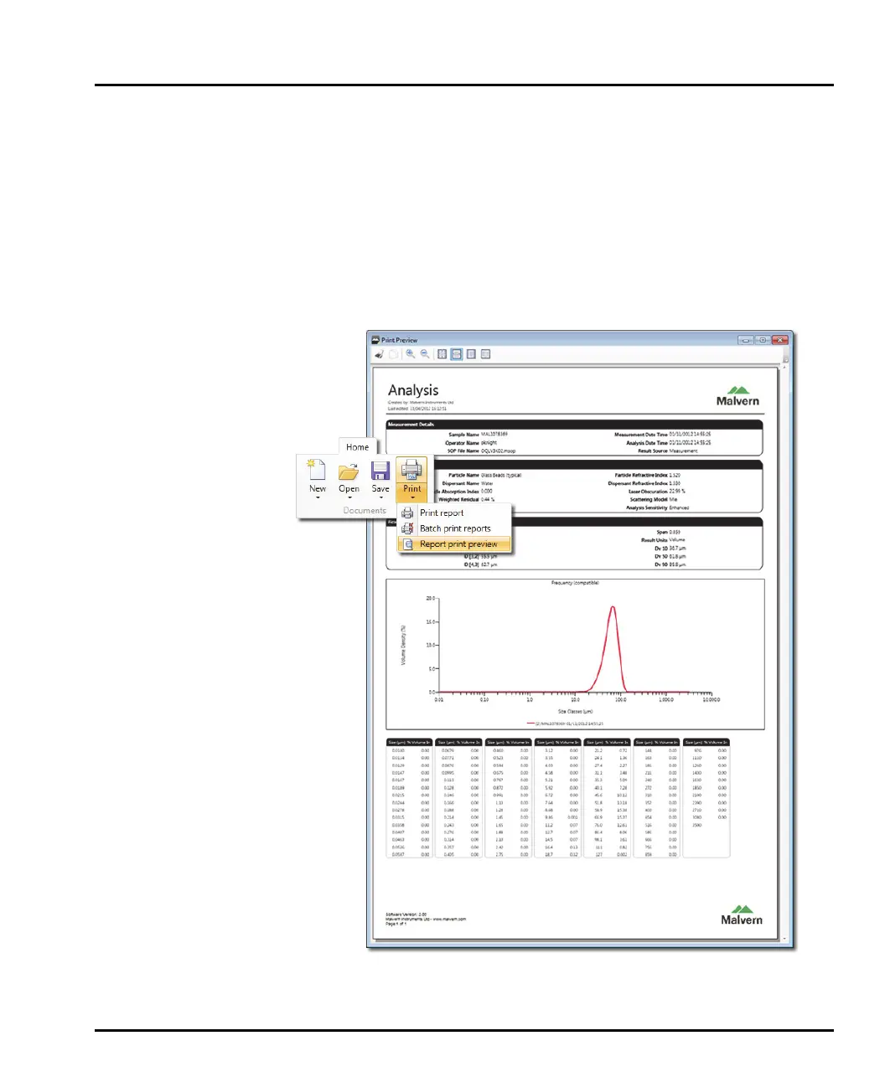
Task: Click the Size Classes axis label
Action: point(575,711)
